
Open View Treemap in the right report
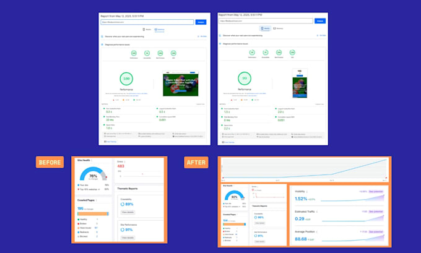point(228,142)
